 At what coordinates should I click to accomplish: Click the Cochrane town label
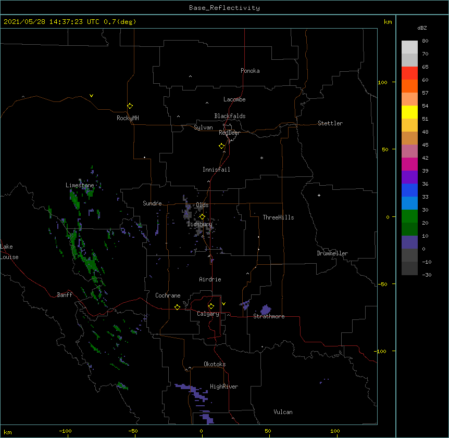click(x=168, y=295)
